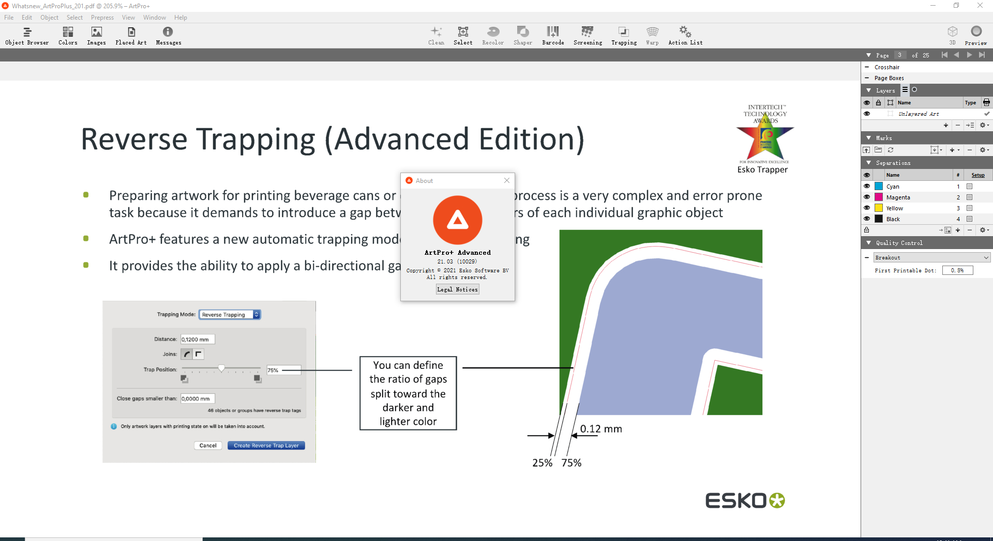Hide the Yellow separation
The width and height of the screenshot is (993, 541).
click(x=867, y=208)
